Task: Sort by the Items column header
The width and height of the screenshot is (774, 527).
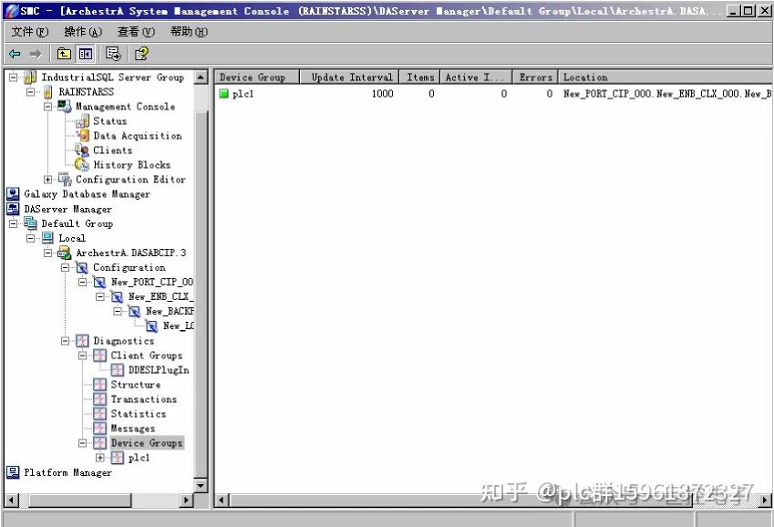Action: [x=419, y=77]
